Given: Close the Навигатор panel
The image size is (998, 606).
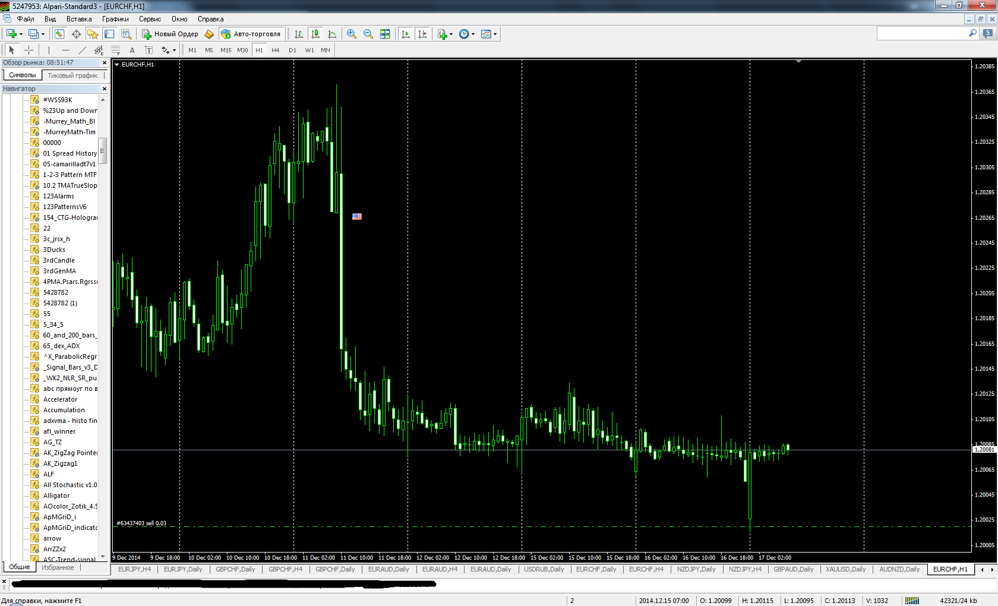Looking at the screenshot, I should coord(105,89).
